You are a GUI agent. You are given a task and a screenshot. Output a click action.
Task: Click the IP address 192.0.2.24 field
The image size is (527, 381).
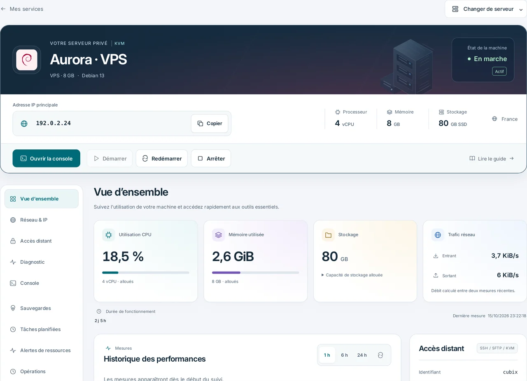(122, 123)
